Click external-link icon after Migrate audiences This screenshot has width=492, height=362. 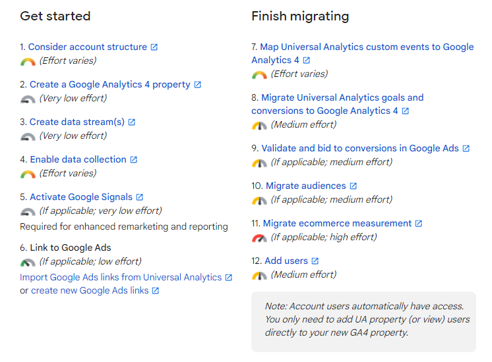[x=354, y=186]
